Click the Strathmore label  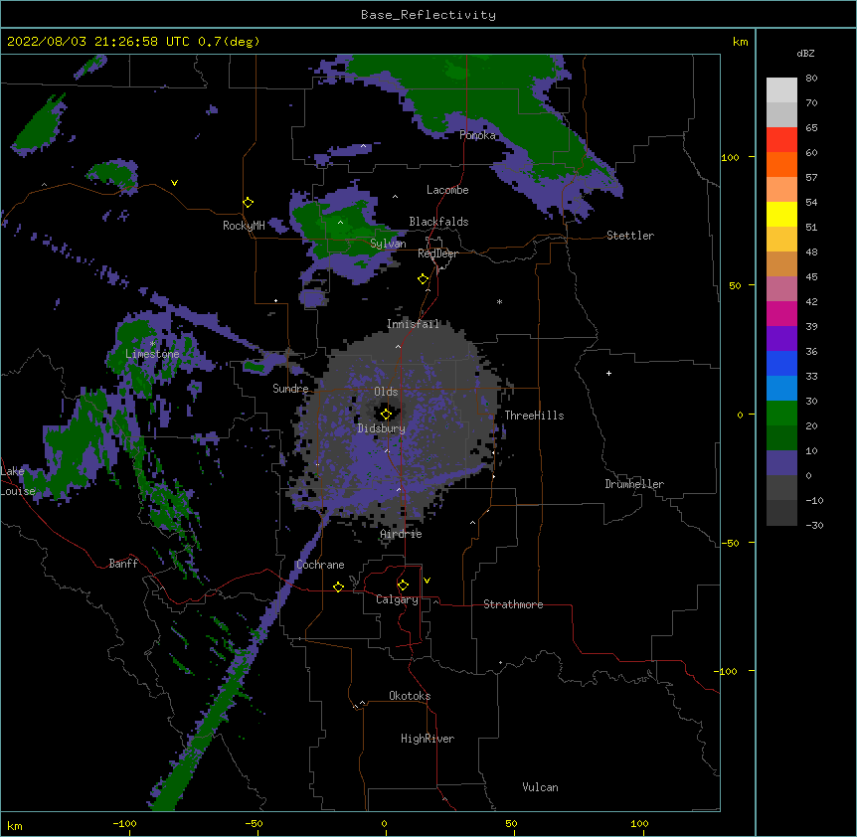(x=513, y=604)
